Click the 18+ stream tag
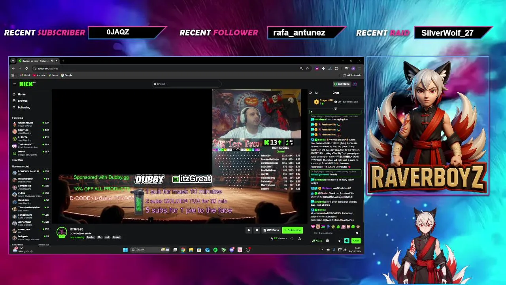 [x=100, y=237]
